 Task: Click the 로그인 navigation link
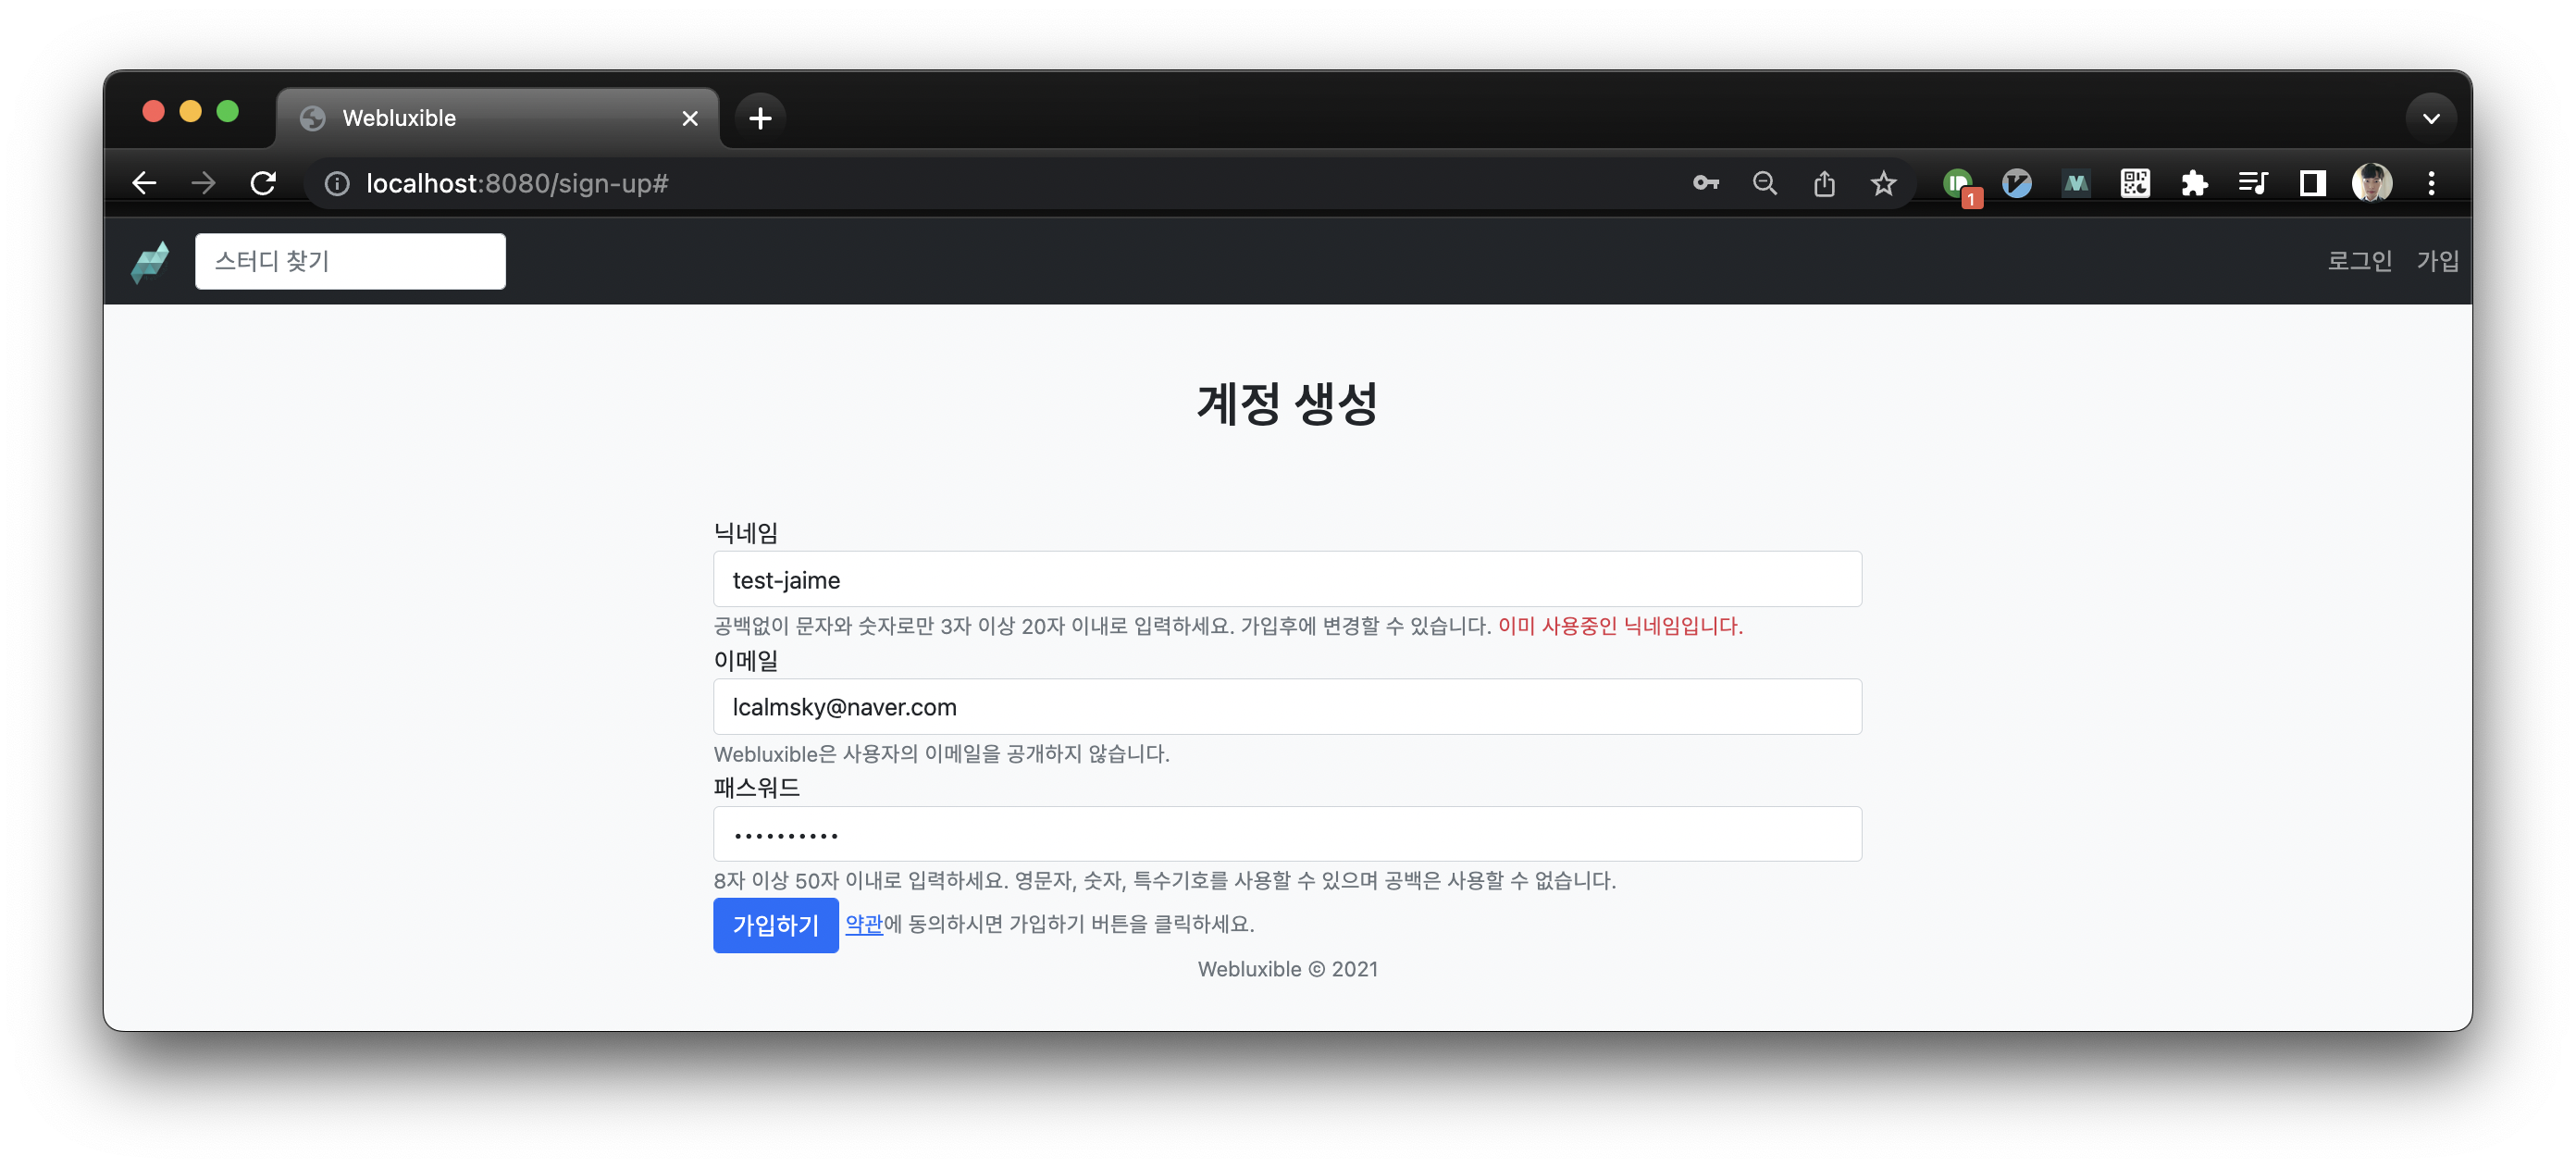click(x=2359, y=261)
